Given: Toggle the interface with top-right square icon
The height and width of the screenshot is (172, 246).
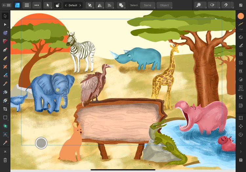Looking at the screenshot, I should 241,5.
